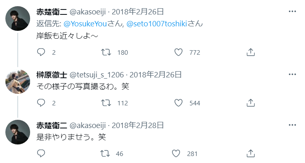Reply to 榊原徹士's photo tweet

(x=41, y=103)
